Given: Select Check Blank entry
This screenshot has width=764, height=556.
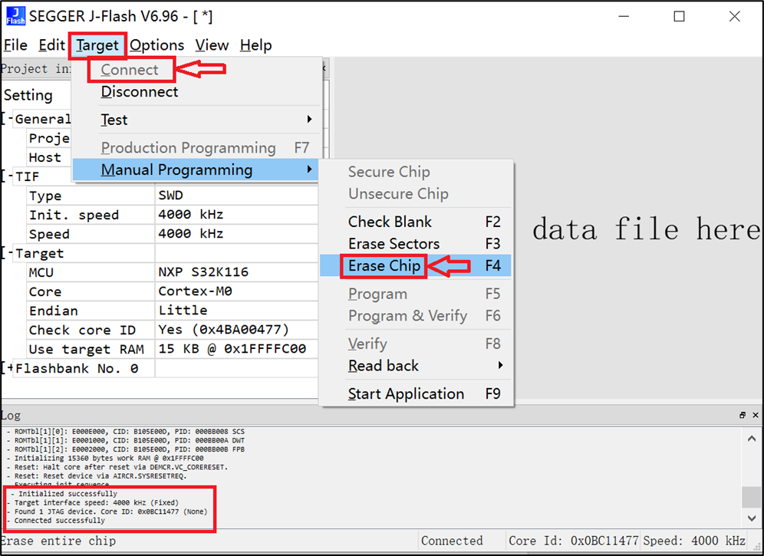Looking at the screenshot, I should [x=415, y=222].
